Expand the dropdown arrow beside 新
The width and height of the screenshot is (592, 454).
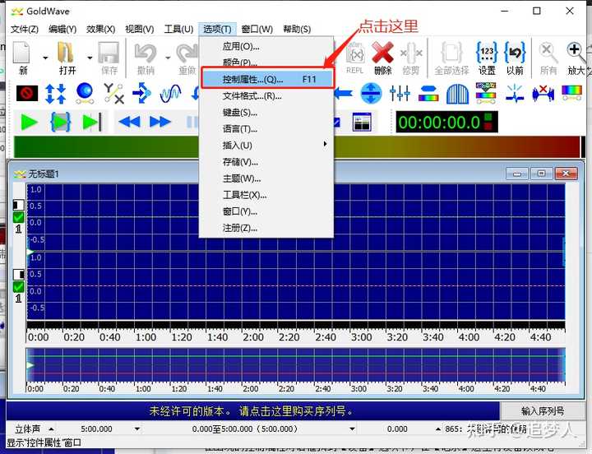45,58
